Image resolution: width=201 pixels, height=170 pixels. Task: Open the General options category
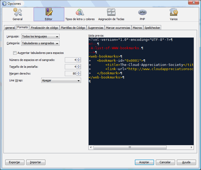(x=18, y=14)
